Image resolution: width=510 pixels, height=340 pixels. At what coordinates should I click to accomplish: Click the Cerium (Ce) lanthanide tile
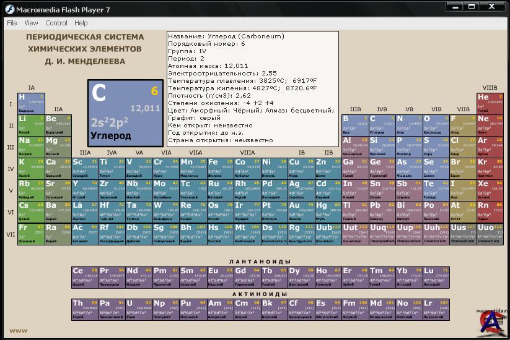84,275
